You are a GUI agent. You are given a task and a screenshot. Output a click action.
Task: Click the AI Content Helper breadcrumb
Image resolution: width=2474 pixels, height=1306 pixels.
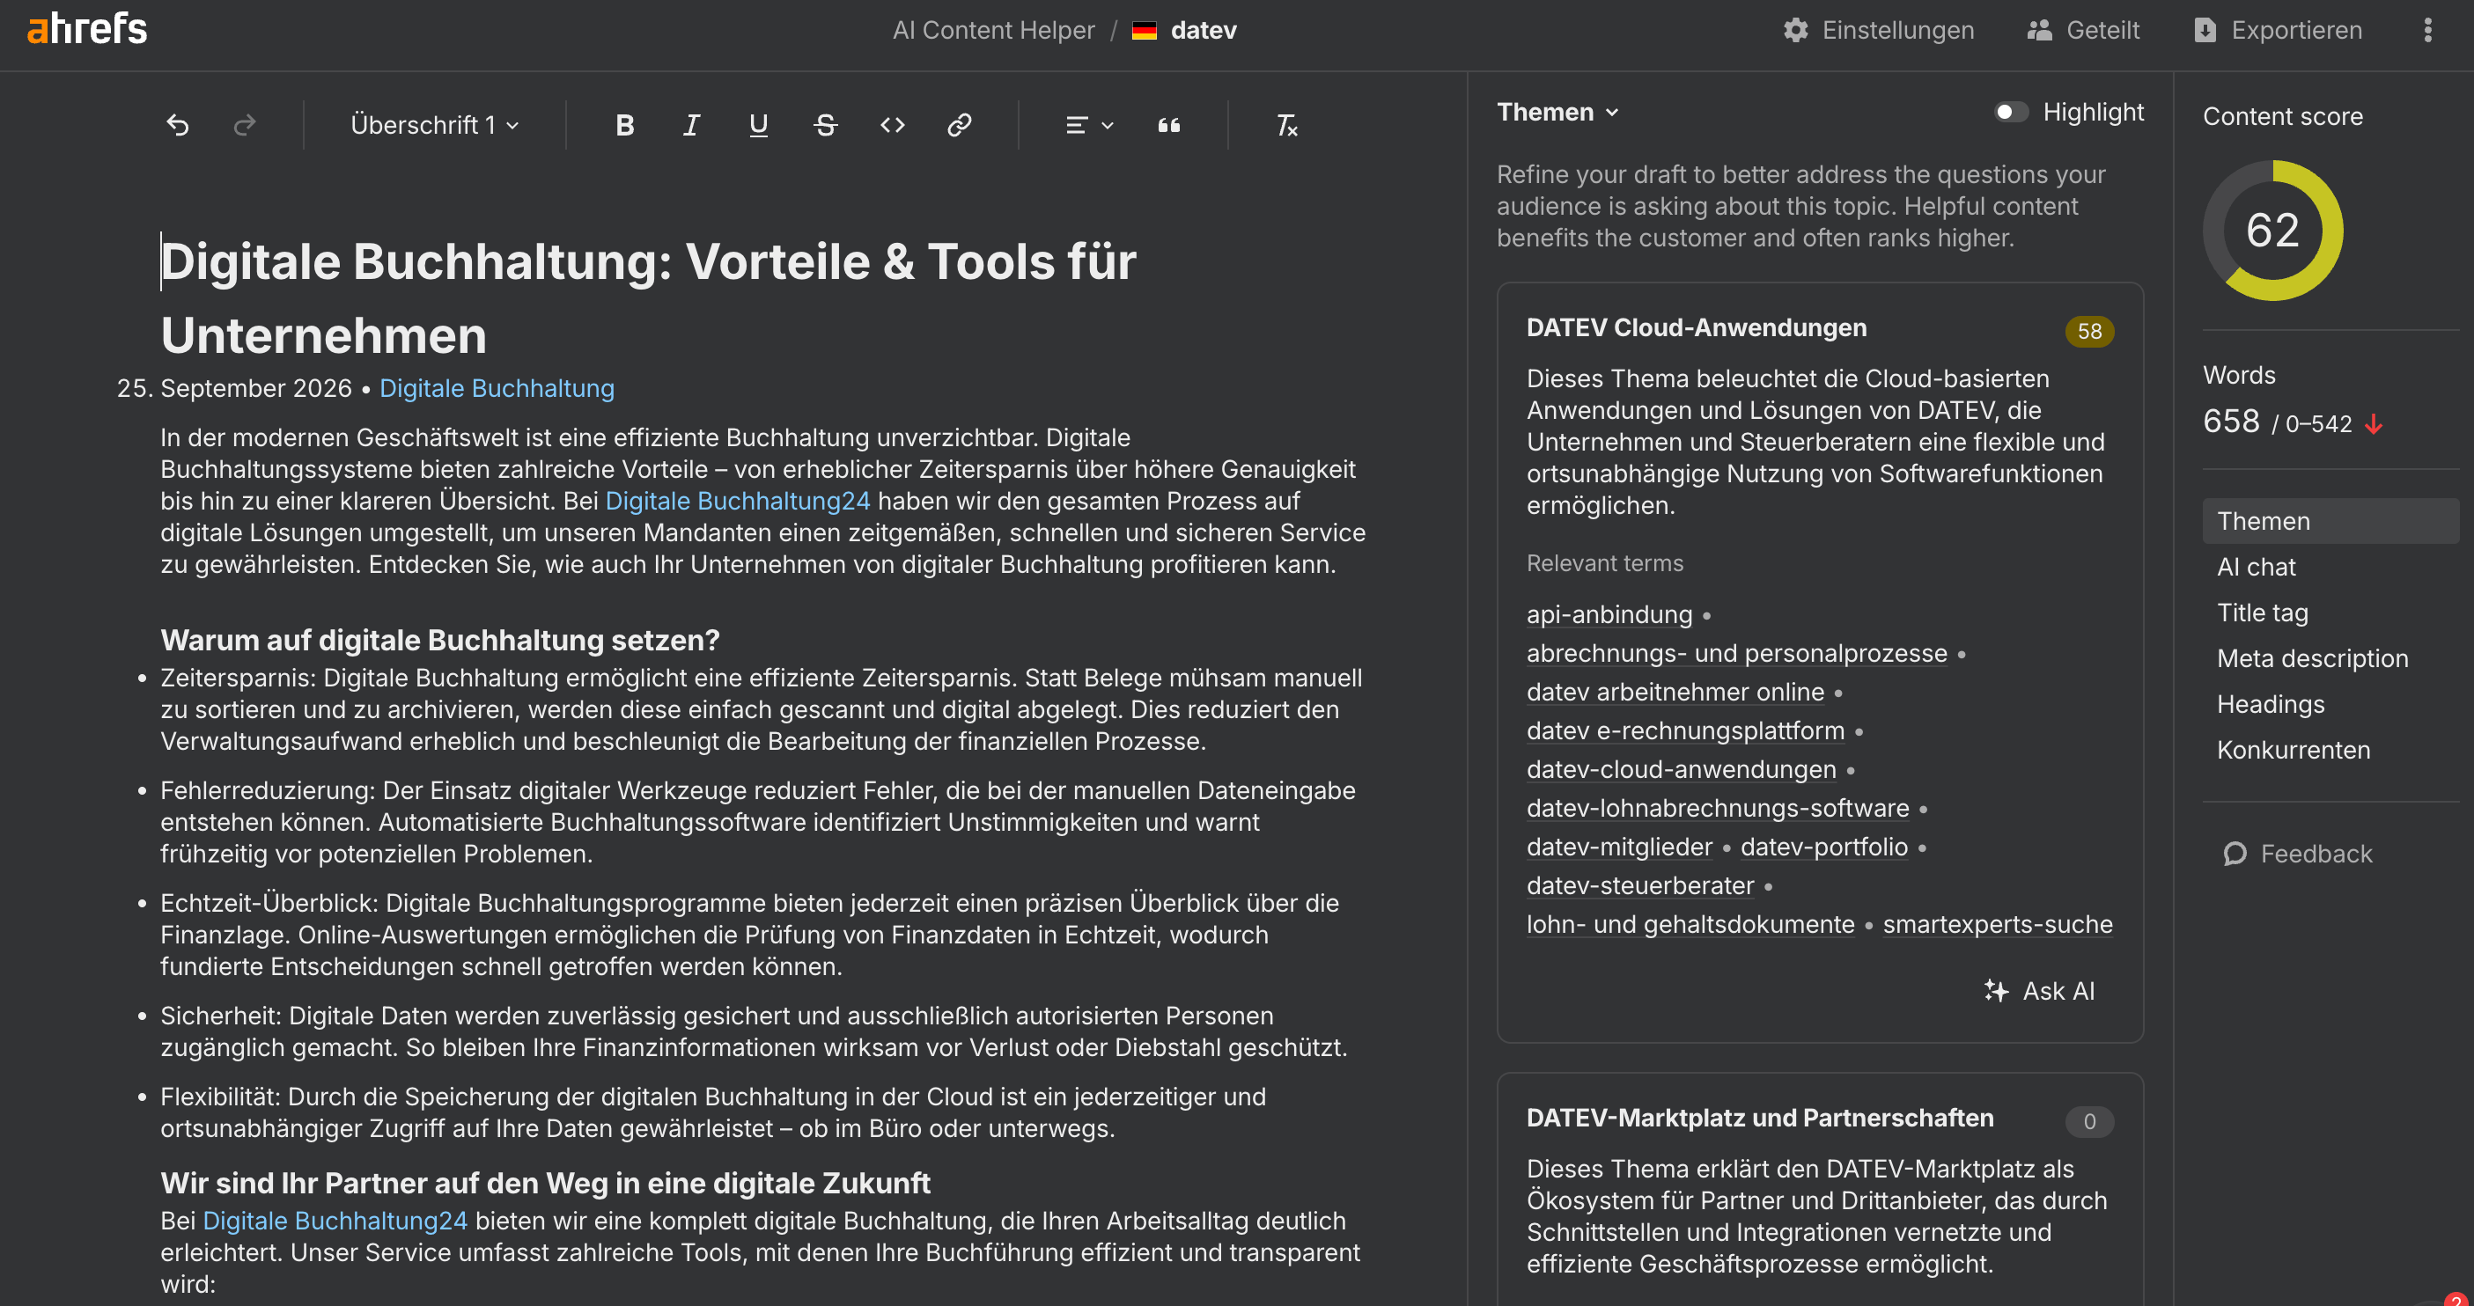click(993, 31)
